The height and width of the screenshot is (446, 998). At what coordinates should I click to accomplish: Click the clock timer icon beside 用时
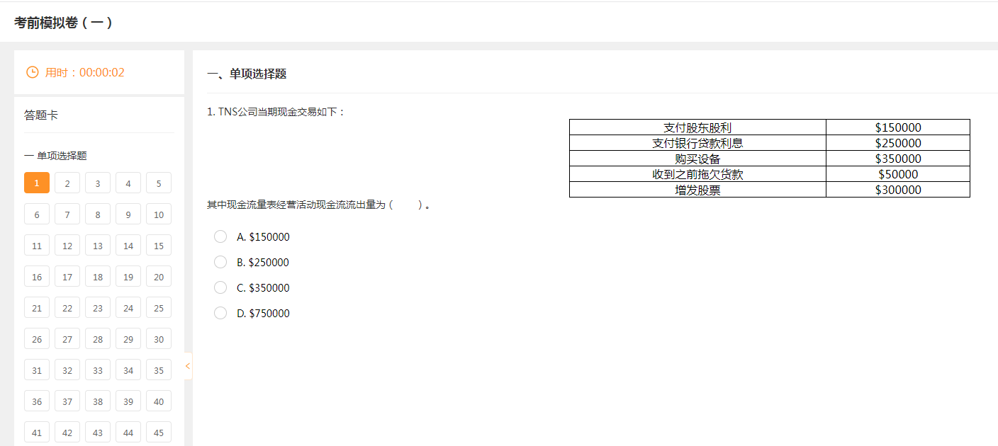tap(32, 72)
